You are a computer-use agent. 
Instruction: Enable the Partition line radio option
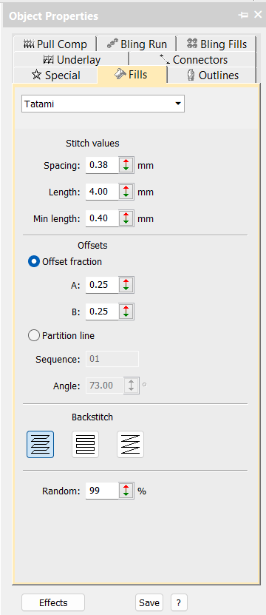(34, 336)
